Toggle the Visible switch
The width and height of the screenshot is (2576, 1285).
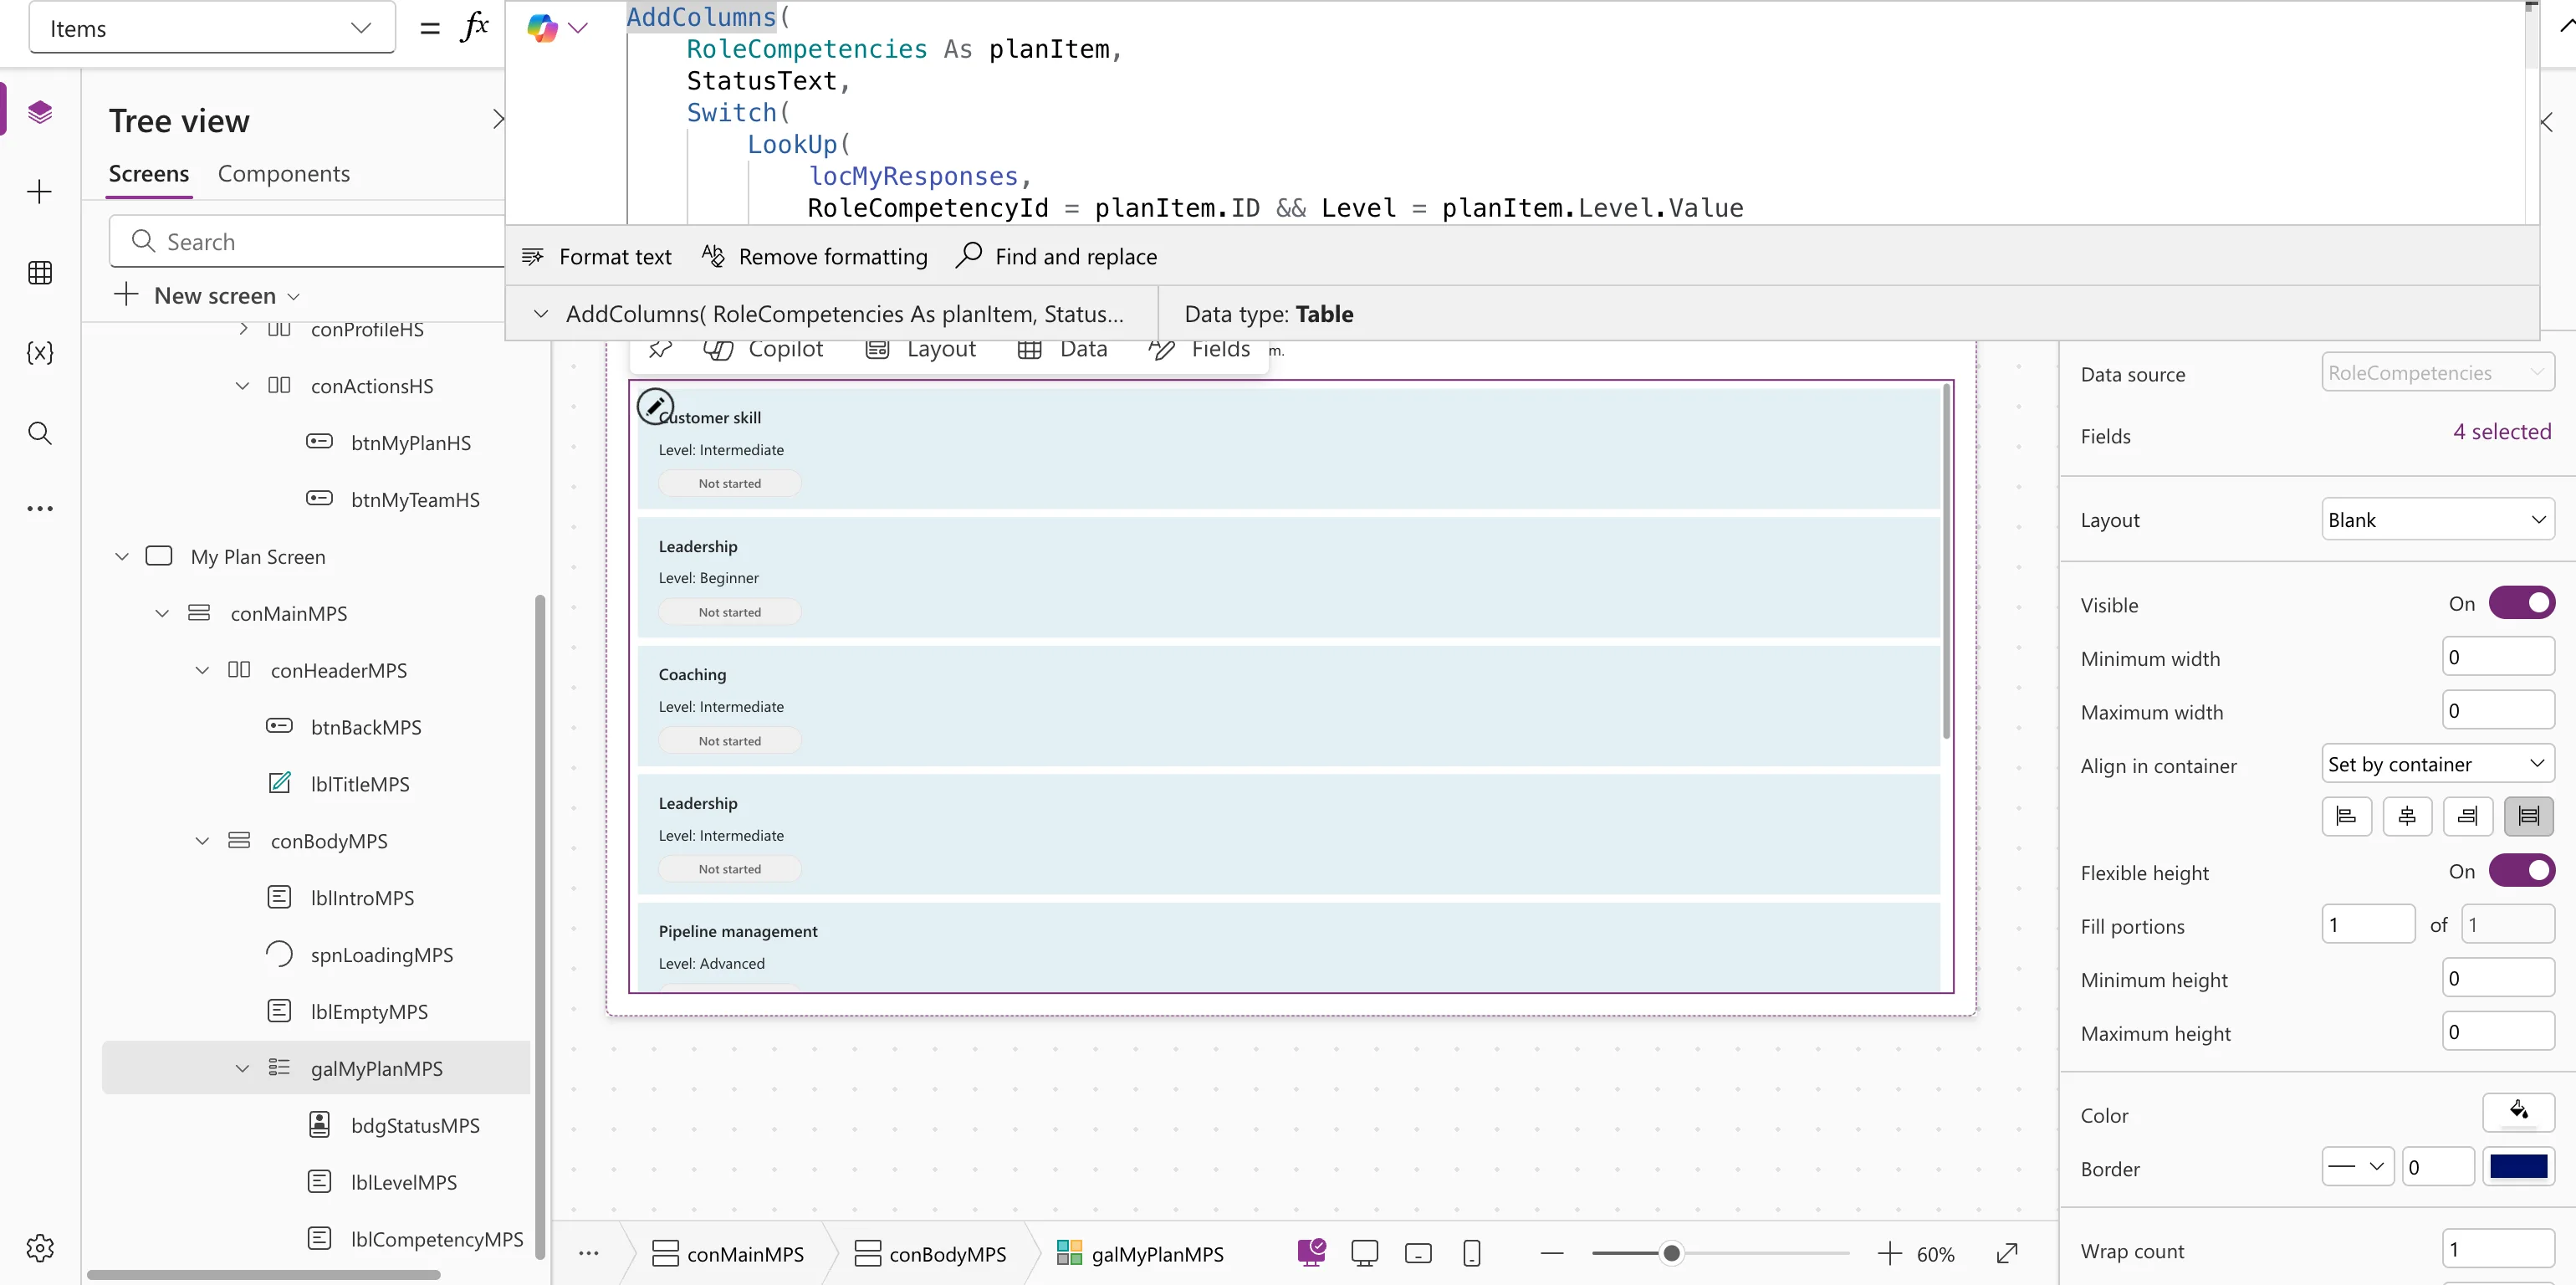2521,603
